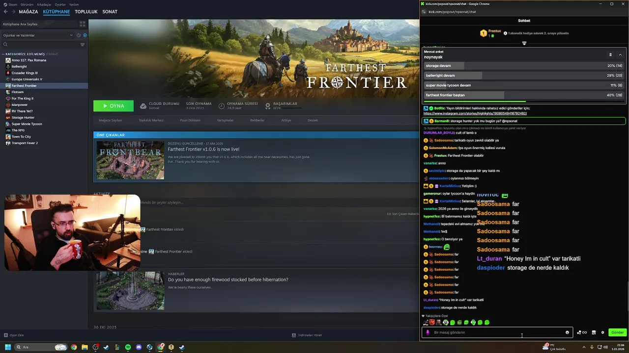Viewport: 629px width, 353px height.
Task: Click the chat message input field
Action: click(x=496, y=332)
